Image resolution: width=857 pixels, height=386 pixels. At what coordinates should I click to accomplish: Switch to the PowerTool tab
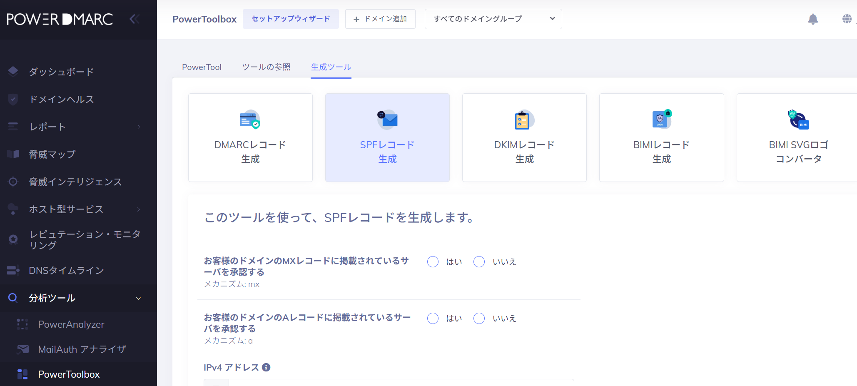(202, 67)
